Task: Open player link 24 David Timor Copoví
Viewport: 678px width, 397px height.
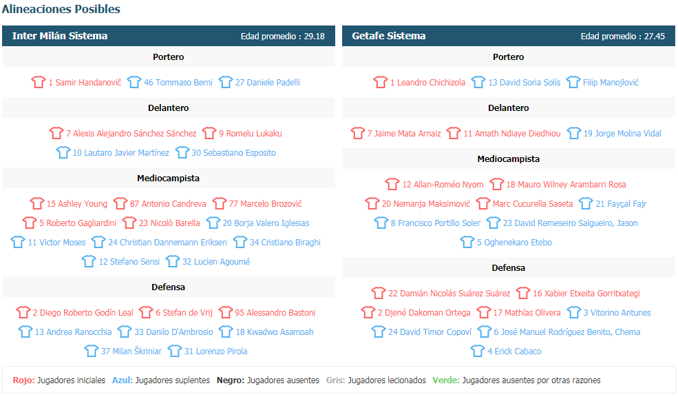Action: click(430, 332)
